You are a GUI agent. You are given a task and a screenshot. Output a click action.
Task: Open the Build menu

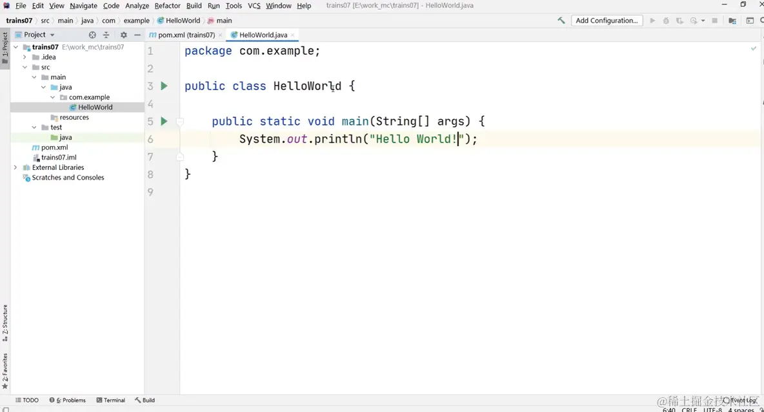click(194, 6)
